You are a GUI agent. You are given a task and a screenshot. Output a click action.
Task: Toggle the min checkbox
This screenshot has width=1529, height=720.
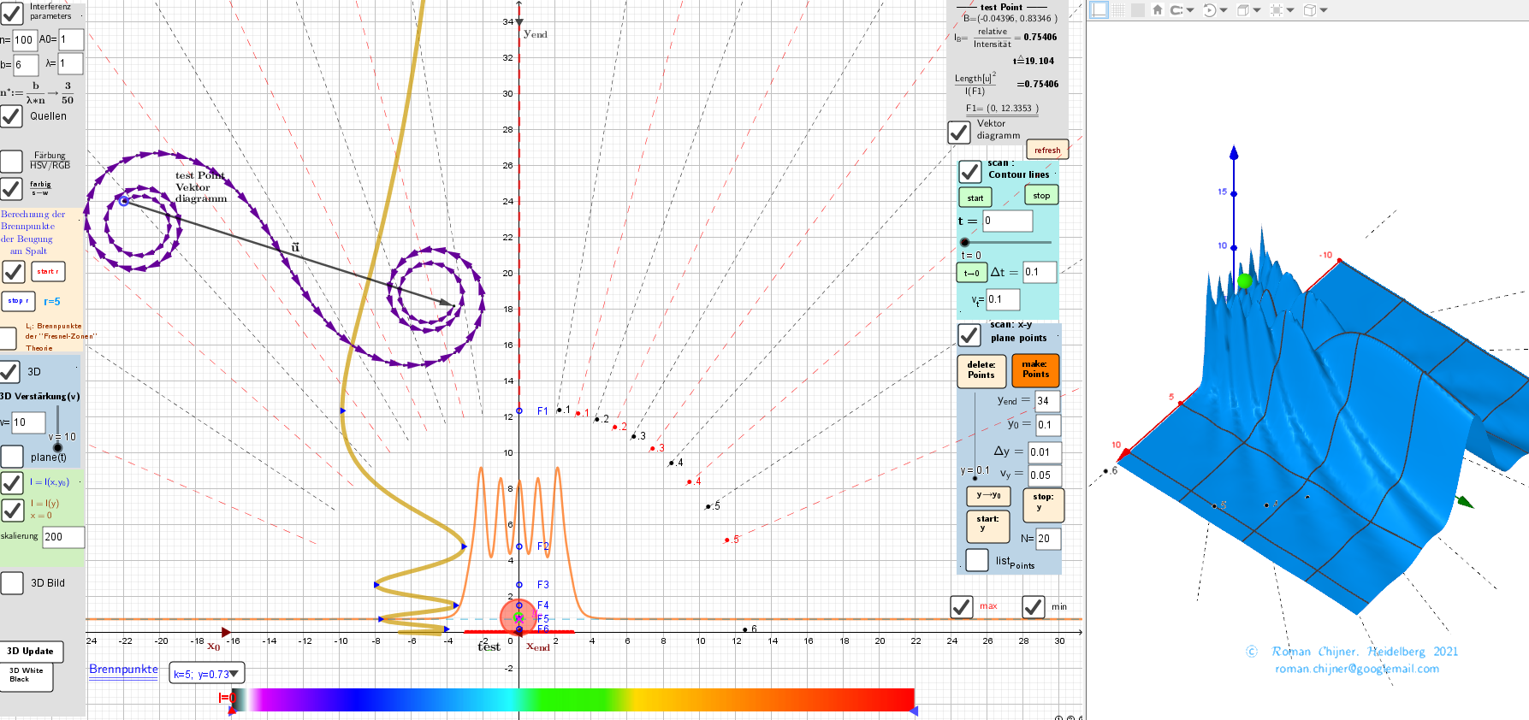pyautogui.click(x=1034, y=606)
